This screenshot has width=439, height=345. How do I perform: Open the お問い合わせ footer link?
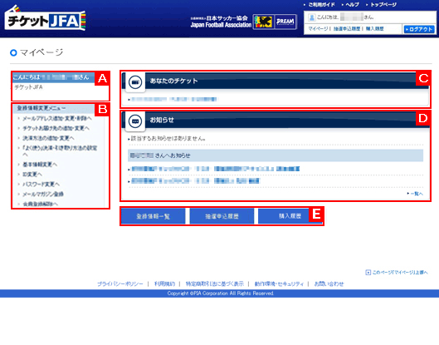329,283
